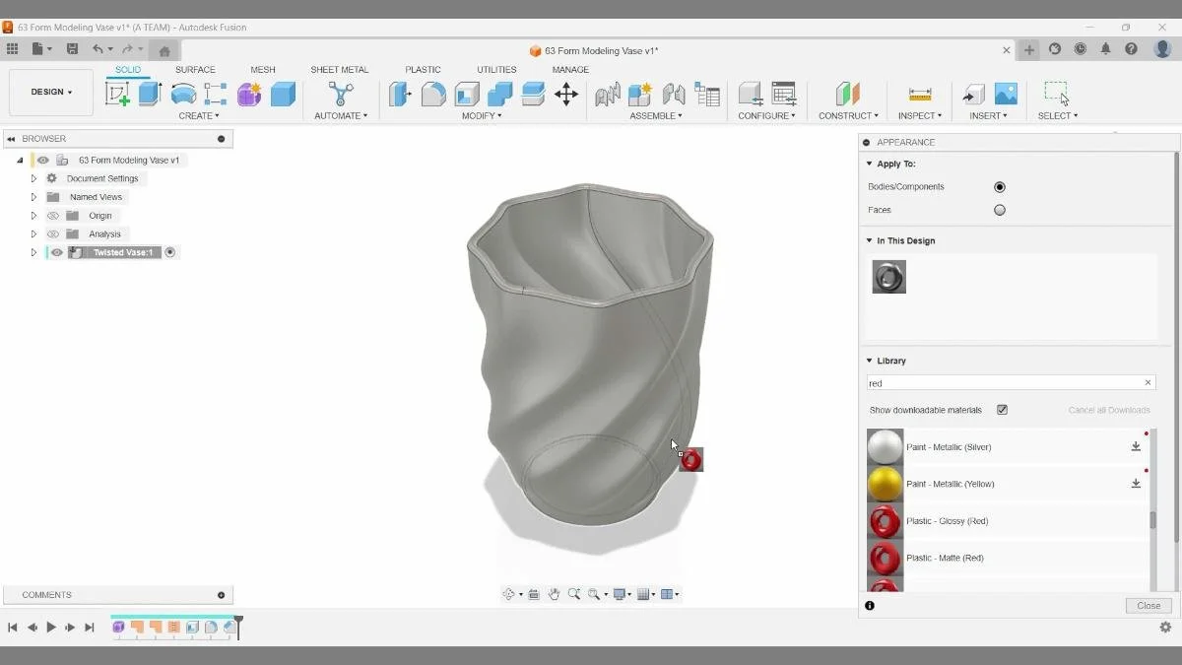Enable Show downloadable materials checkbox

coord(1002,409)
